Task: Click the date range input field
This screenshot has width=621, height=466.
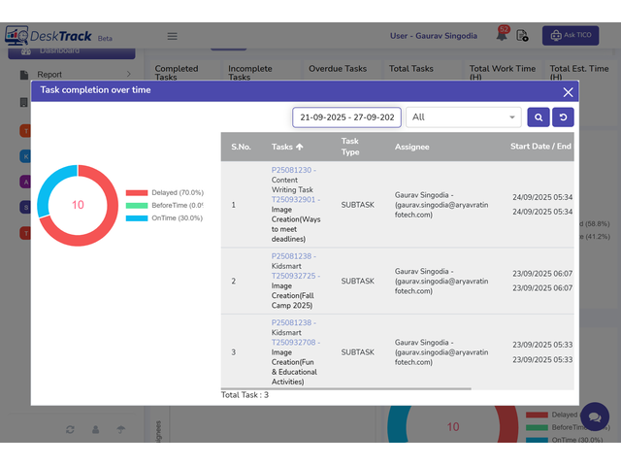Action: (x=346, y=117)
